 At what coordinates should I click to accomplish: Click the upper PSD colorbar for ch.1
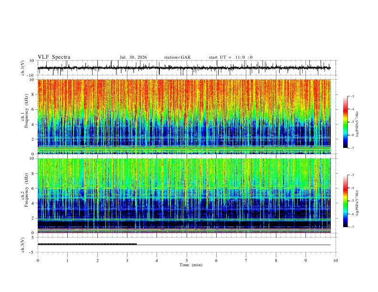pyautogui.click(x=346, y=122)
